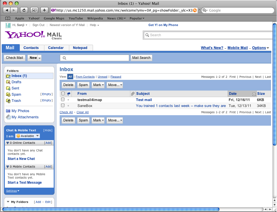Click the Yahoo! Mail Classic logo

click(x=34, y=35)
